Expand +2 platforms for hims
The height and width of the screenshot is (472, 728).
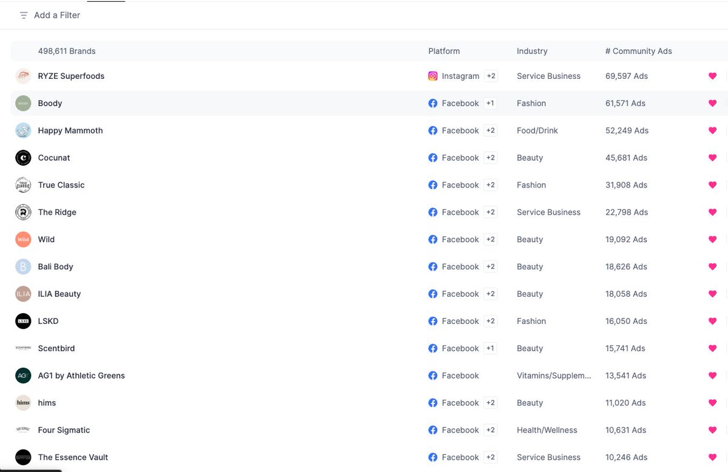point(490,403)
